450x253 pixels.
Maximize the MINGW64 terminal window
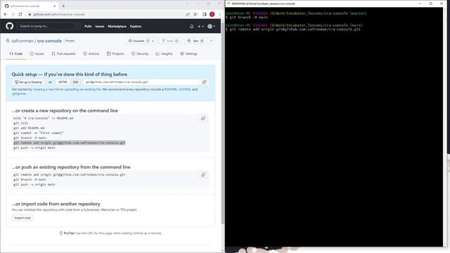click(431, 4)
